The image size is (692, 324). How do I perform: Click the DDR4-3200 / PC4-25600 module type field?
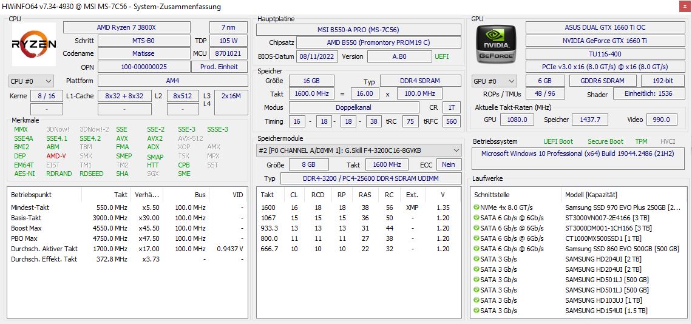[x=370, y=178]
